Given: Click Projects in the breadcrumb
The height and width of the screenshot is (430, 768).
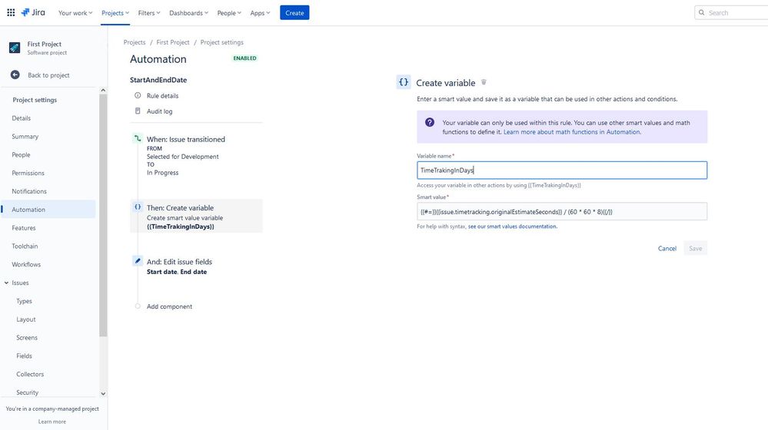Looking at the screenshot, I should tap(135, 42).
